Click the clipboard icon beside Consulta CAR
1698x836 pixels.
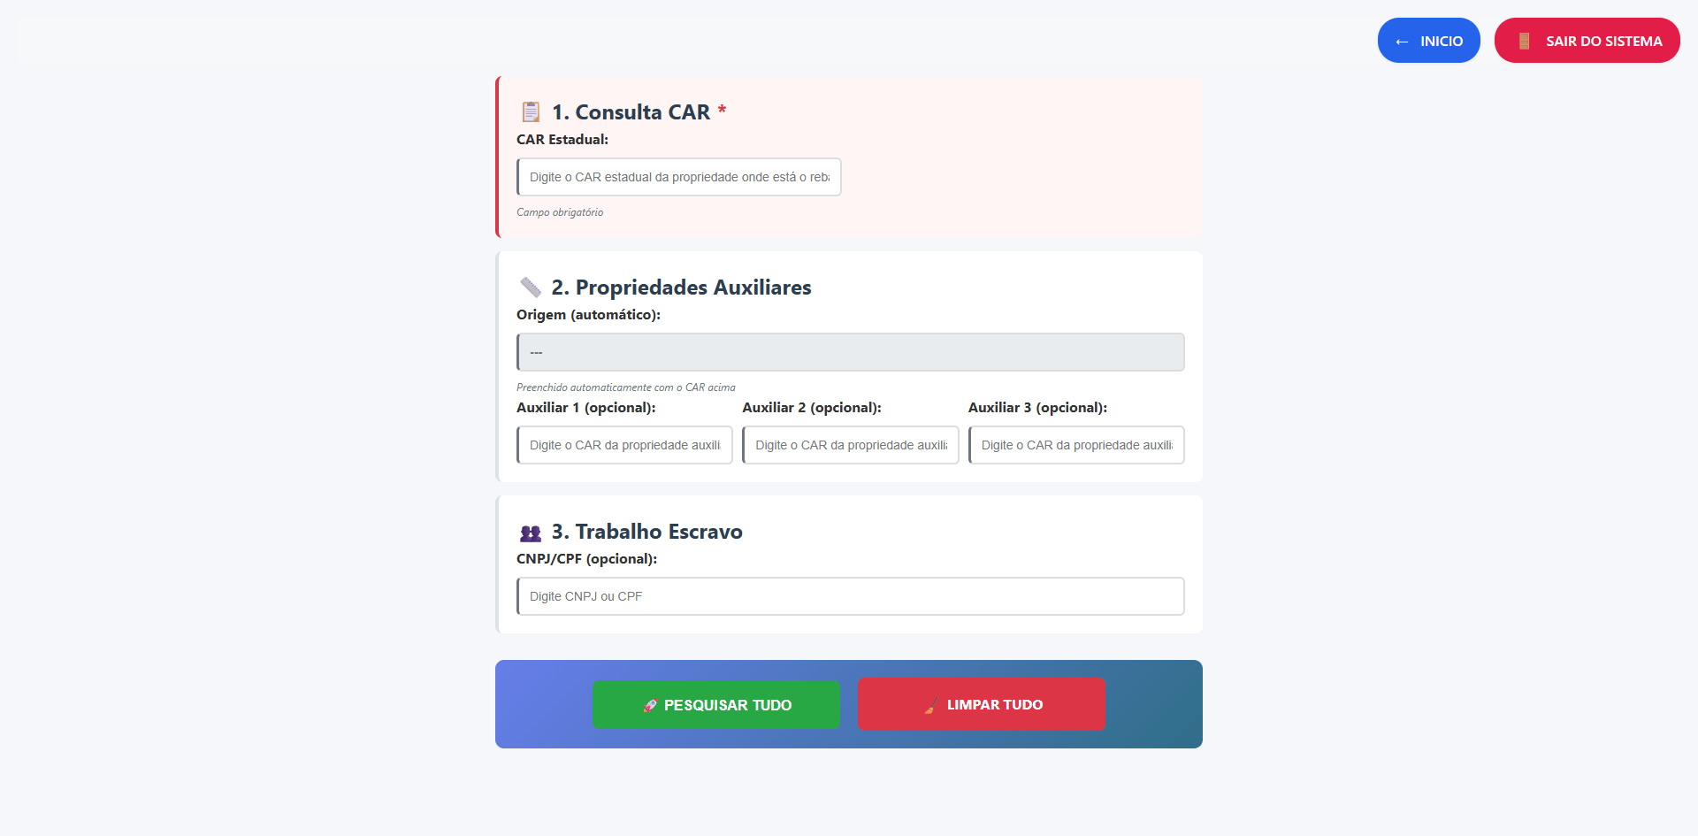(531, 112)
